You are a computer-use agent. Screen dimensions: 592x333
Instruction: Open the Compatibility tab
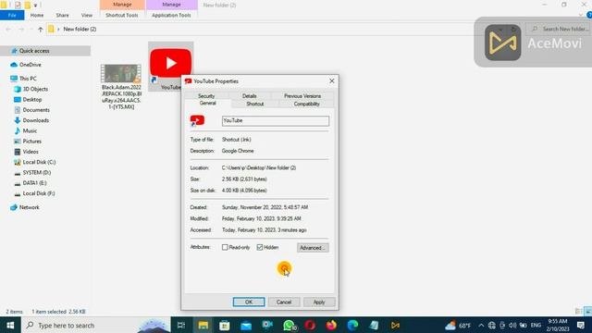tap(306, 104)
